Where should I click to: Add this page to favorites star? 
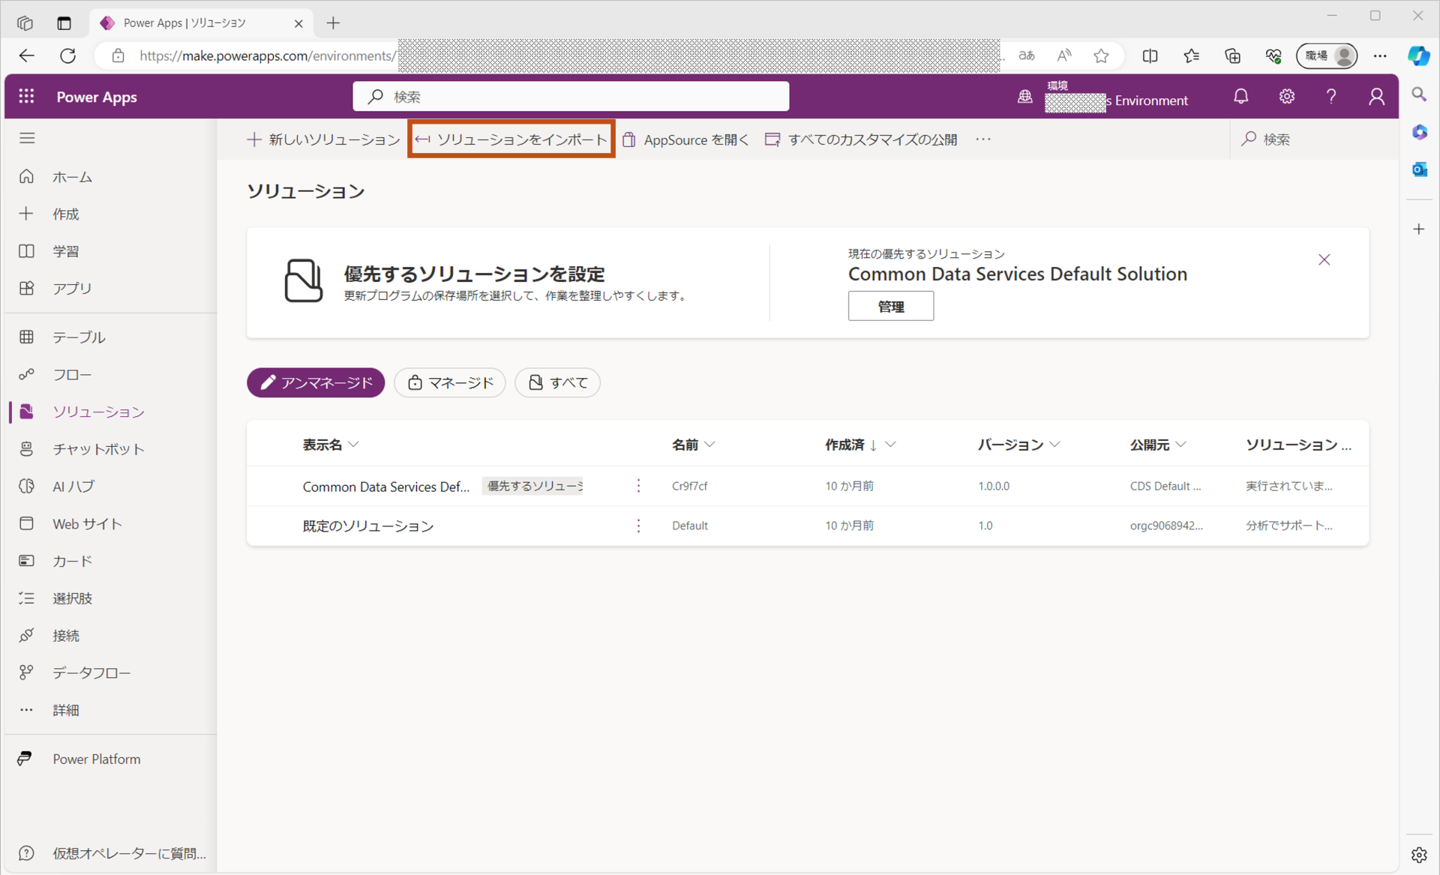click(1101, 55)
